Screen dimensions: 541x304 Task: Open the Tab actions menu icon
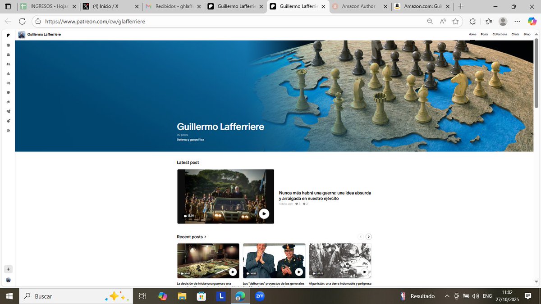tap(8, 7)
